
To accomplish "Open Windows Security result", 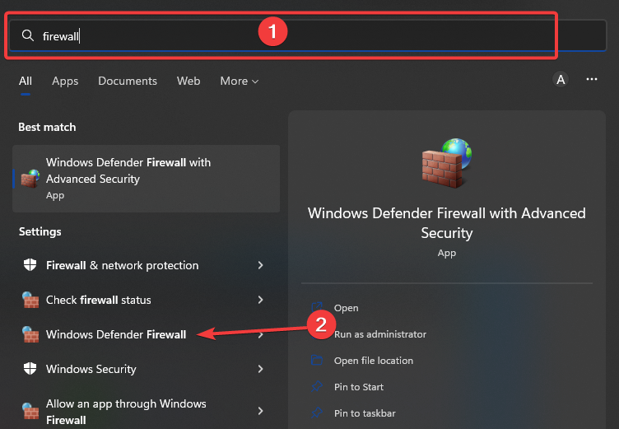I will click(x=146, y=369).
